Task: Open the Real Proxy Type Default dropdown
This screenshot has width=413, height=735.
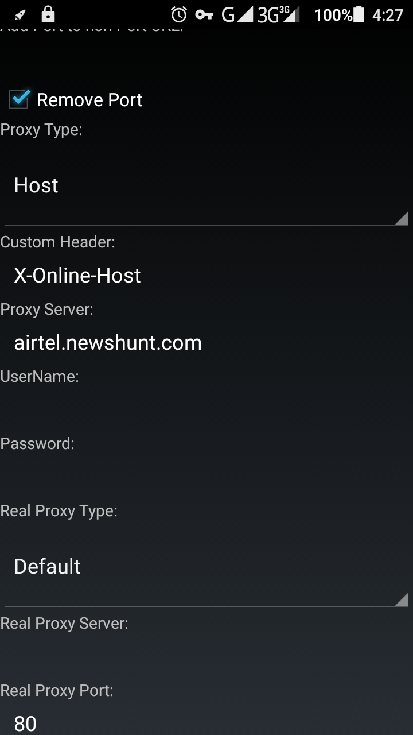Action: 206,566
